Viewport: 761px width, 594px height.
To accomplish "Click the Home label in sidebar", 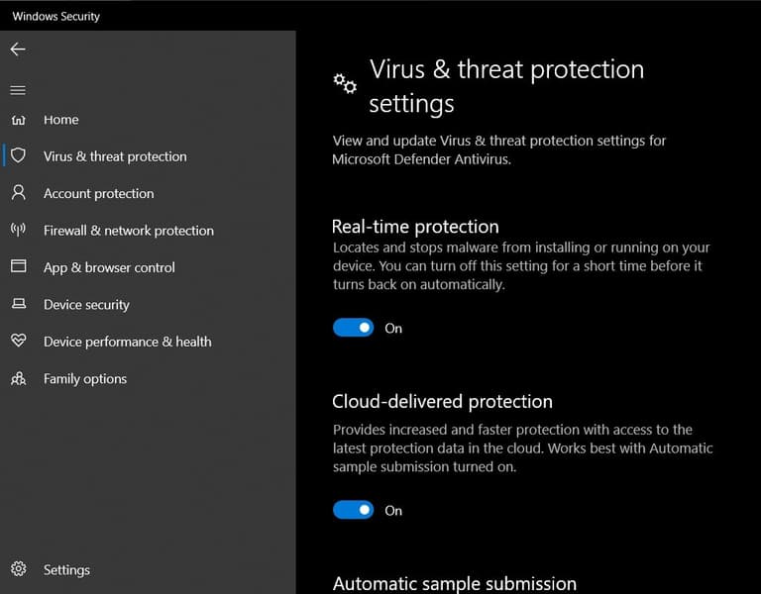I will click(60, 120).
